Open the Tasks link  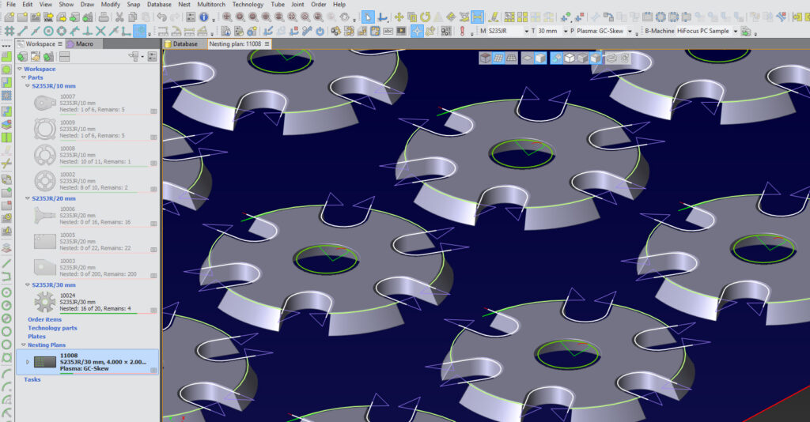point(32,379)
